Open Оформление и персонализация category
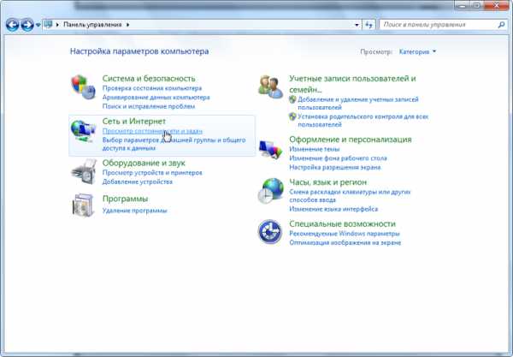Screen dimensions: 513x357 click(x=351, y=140)
